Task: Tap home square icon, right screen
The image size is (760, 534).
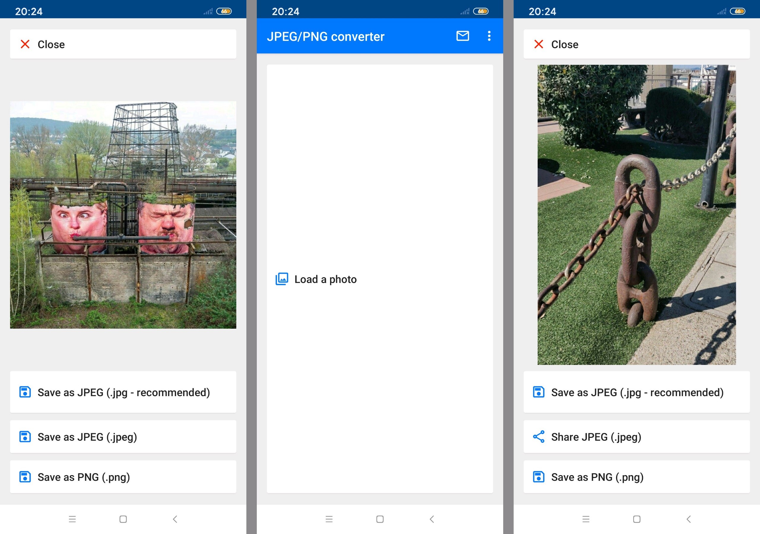Action: tap(636, 519)
